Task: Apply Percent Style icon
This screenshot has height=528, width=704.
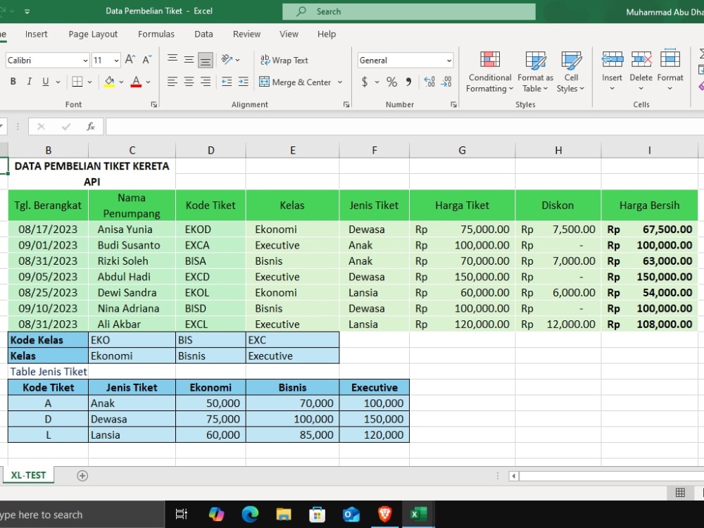Action: [x=391, y=82]
